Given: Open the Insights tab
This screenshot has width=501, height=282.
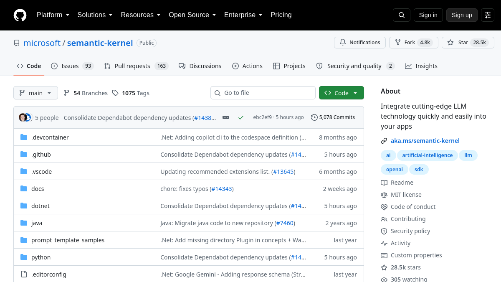Looking at the screenshot, I should [x=421, y=66].
